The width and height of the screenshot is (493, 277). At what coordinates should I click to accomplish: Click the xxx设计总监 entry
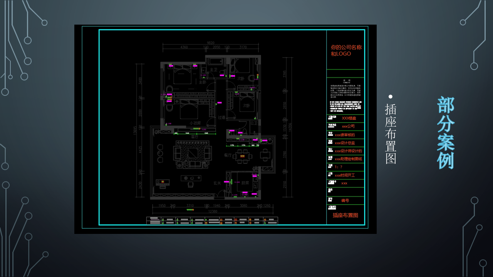click(x=345, y=143)
